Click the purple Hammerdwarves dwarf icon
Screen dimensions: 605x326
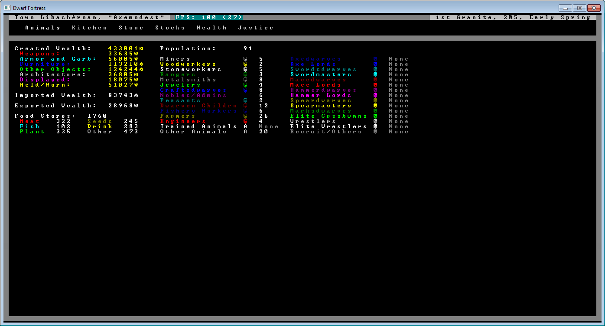(x=375, y=90)
